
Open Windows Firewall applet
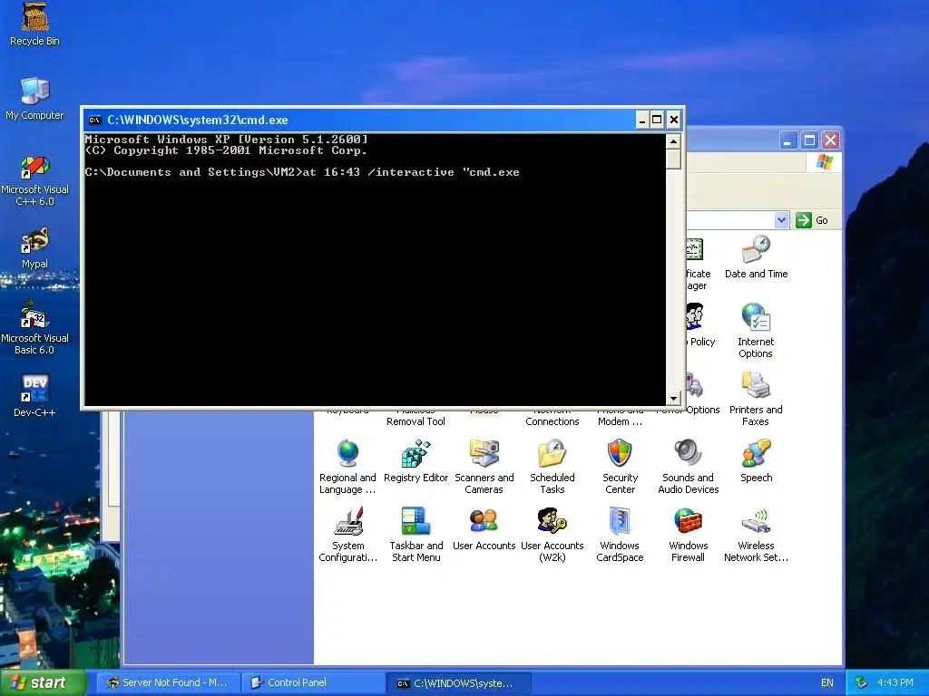pos(688,535)
